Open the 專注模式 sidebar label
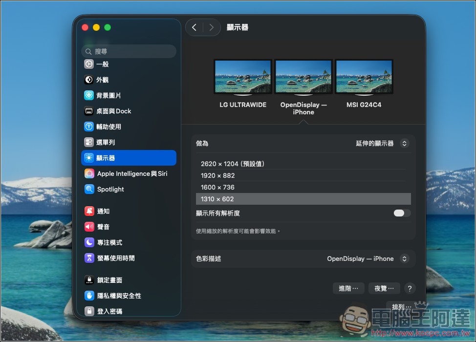Viewport: 476px width, 342px height. [109, 242]
